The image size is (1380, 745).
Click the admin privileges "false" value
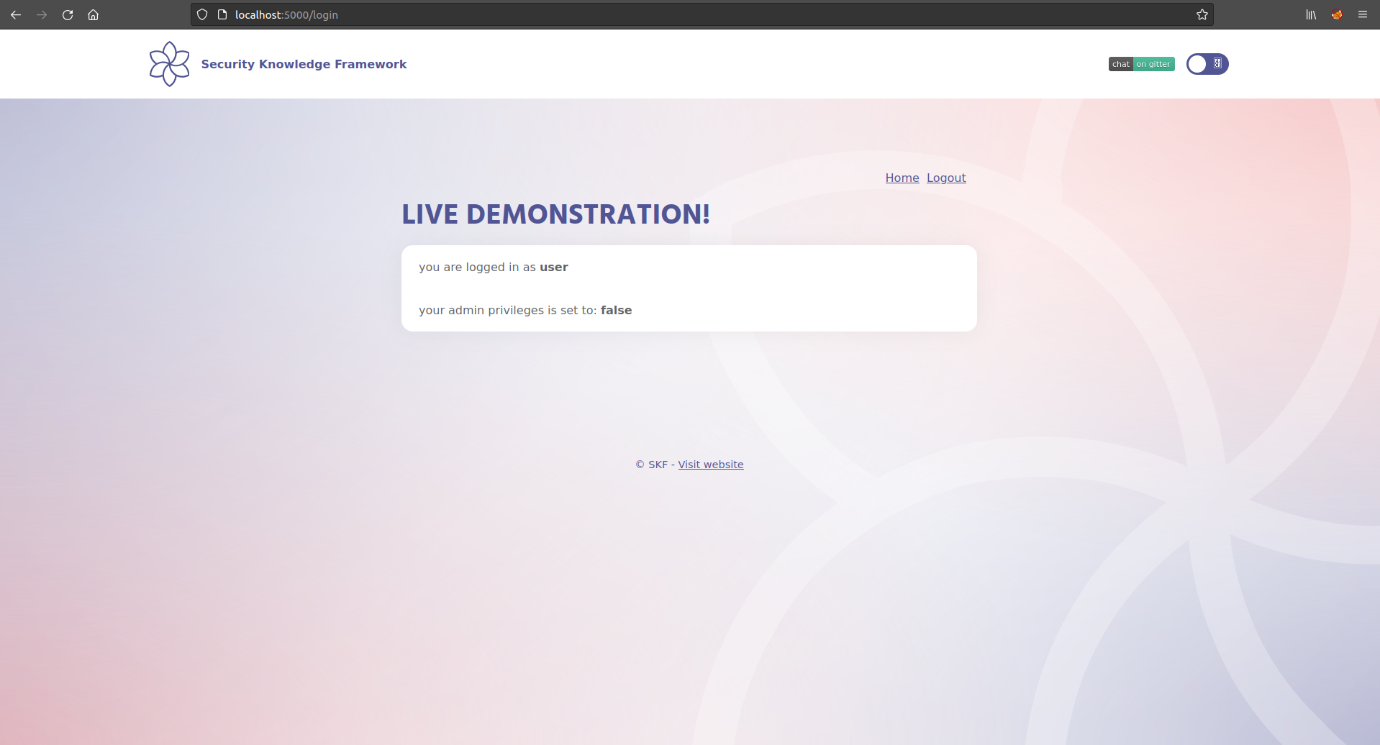[x=616, y=310]
